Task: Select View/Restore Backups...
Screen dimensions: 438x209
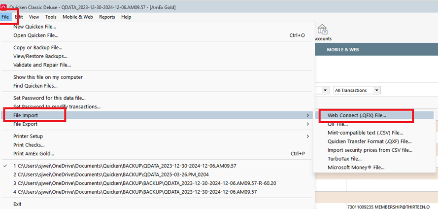Action: click(40, 56)
